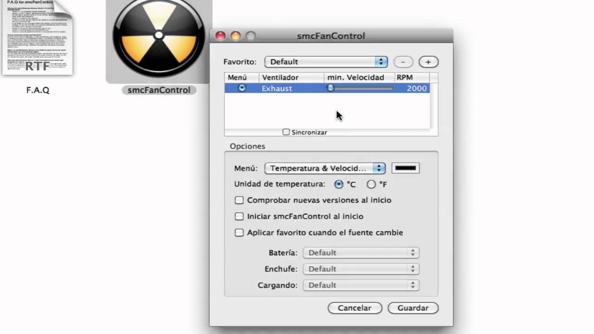Select the Exhaust fan menu radio button
The height and width of the screenshot is (334, 594).
(x=242, y=88)
